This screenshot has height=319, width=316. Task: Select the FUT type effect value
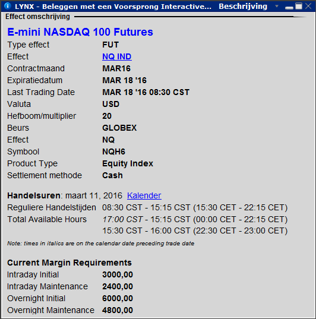(110, 45)
